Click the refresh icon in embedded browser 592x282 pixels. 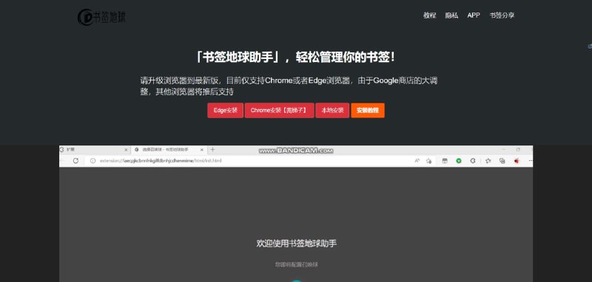(x=75, y=161)
